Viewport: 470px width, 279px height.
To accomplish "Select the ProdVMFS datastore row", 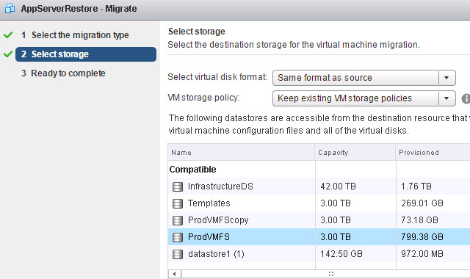I will [319, 236].
